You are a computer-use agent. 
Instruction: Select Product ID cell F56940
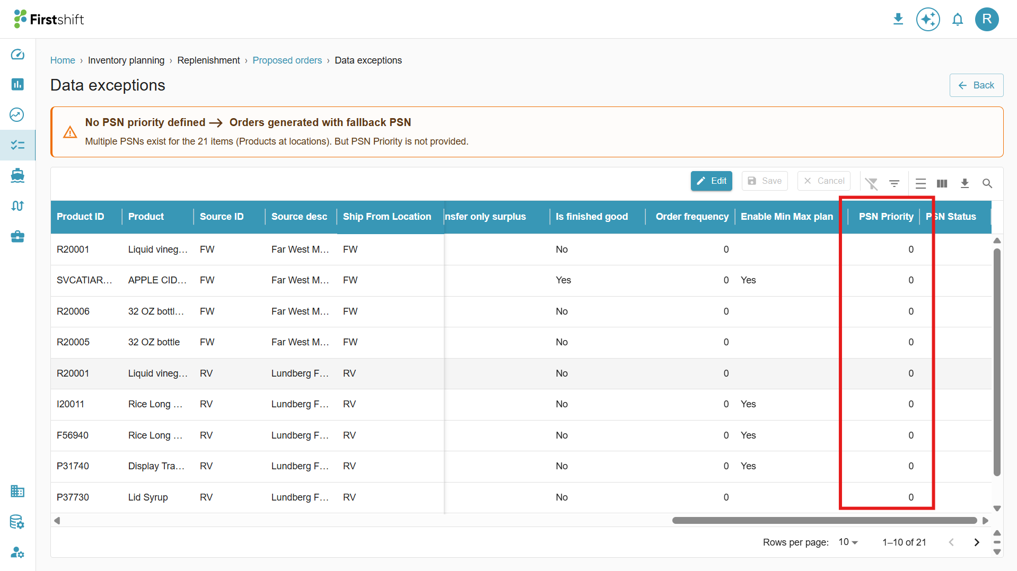pyautogui.click(x=86, y=435)
